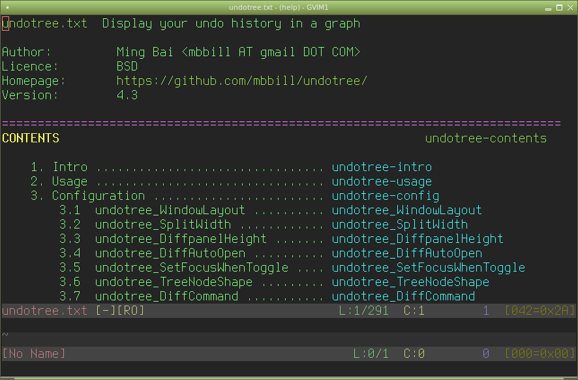Follow the undotree-intro help tag
Screen dimensions: 578x380
point(382,166)
